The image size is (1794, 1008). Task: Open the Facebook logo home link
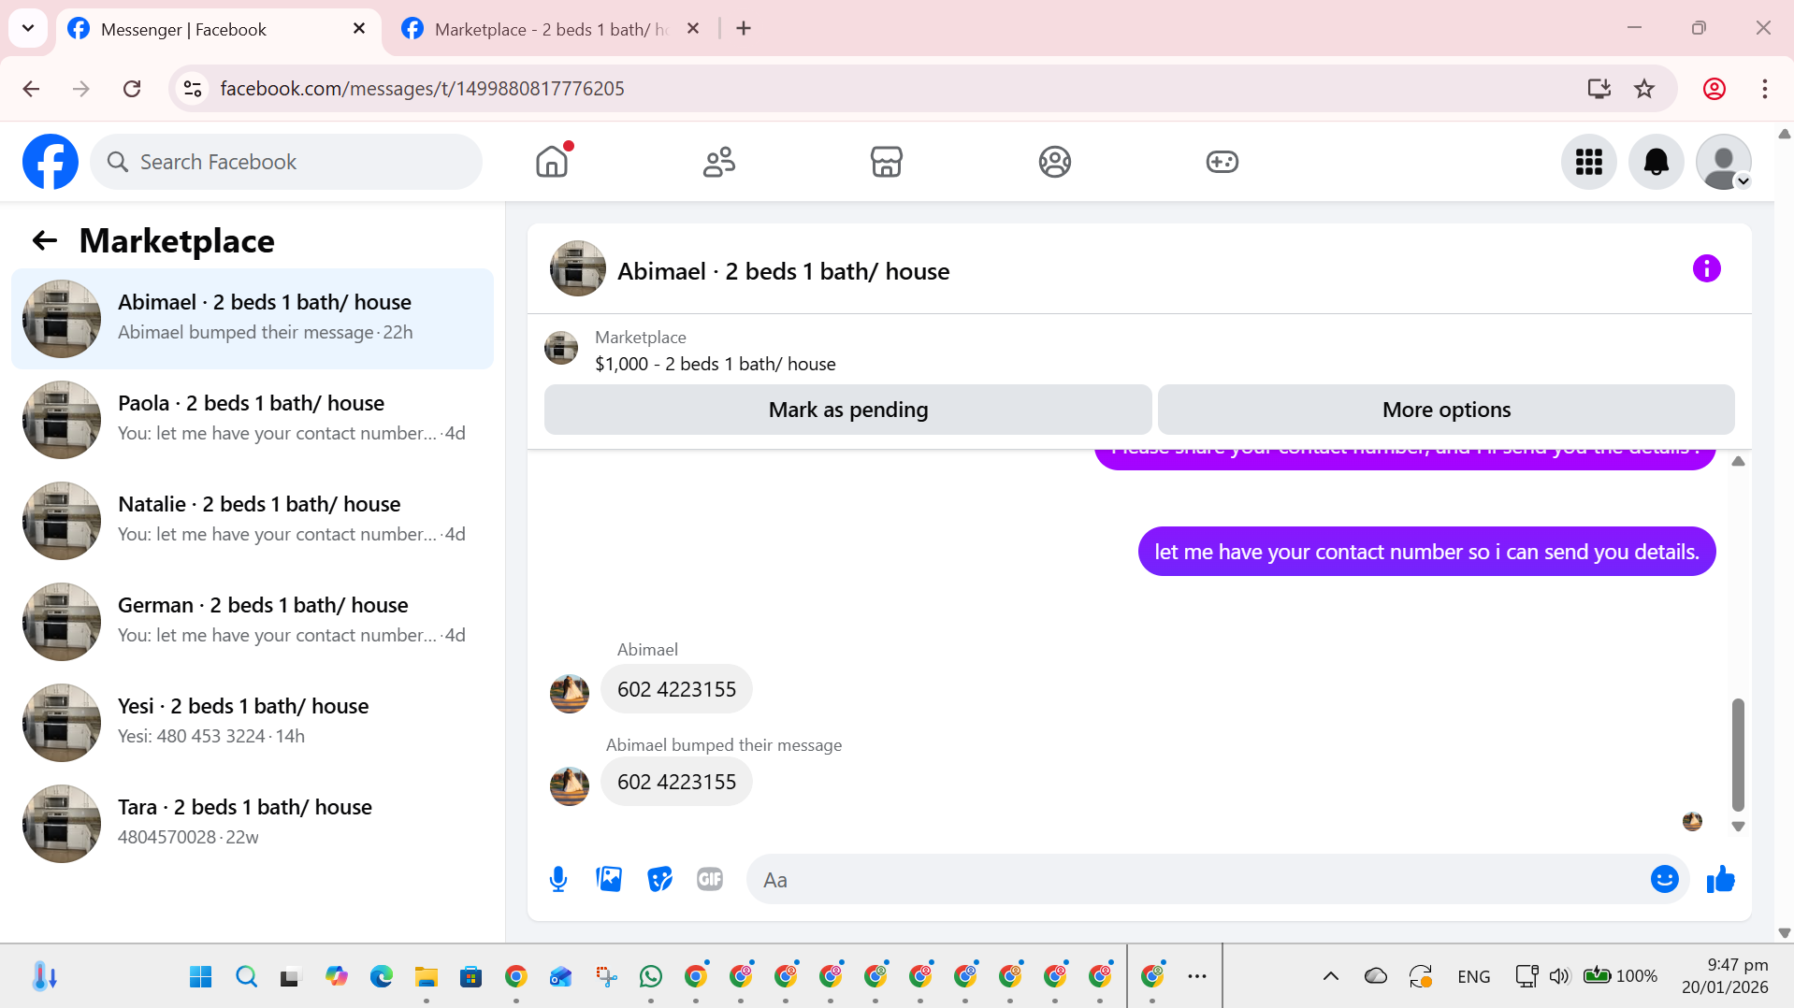click(x=51, y=162)
